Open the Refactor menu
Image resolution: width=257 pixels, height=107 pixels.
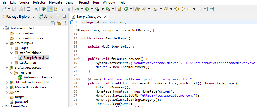click(x=39, y=2)
